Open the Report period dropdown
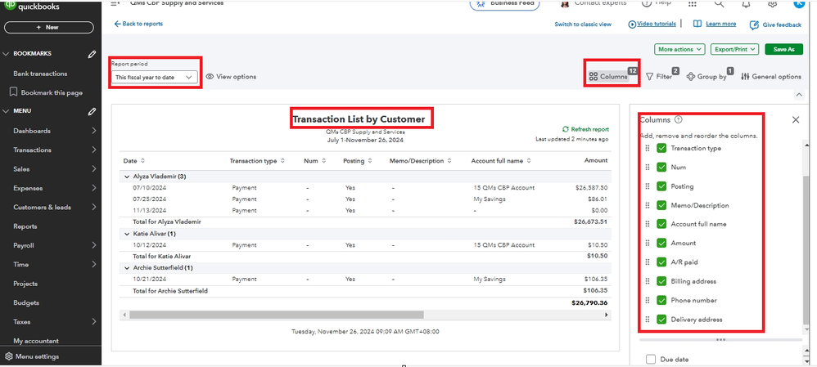817x367 pixels. [x=155, y=77]
